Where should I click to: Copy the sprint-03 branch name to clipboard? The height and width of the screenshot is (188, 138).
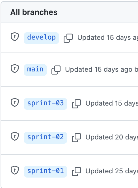tap(76, 104)
